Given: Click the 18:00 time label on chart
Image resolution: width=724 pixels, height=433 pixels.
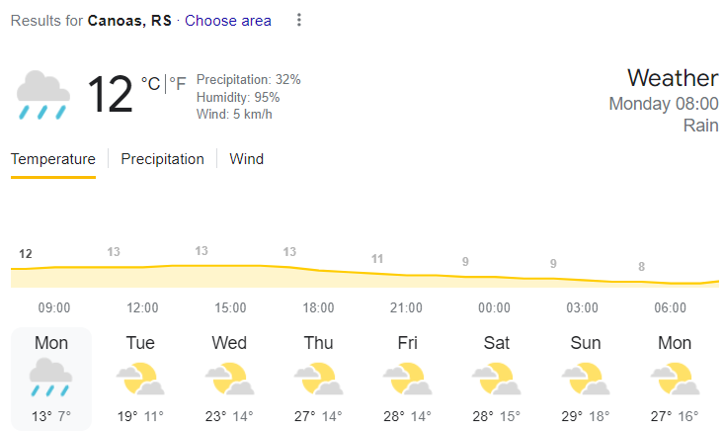Looking at the screenshot, I should [318, 307].
